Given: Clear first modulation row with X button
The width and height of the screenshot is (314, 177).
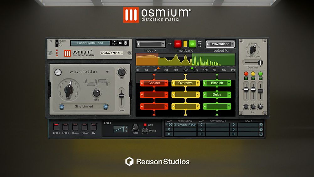Looking at the screenshot, I should click(x=261, y=125).
